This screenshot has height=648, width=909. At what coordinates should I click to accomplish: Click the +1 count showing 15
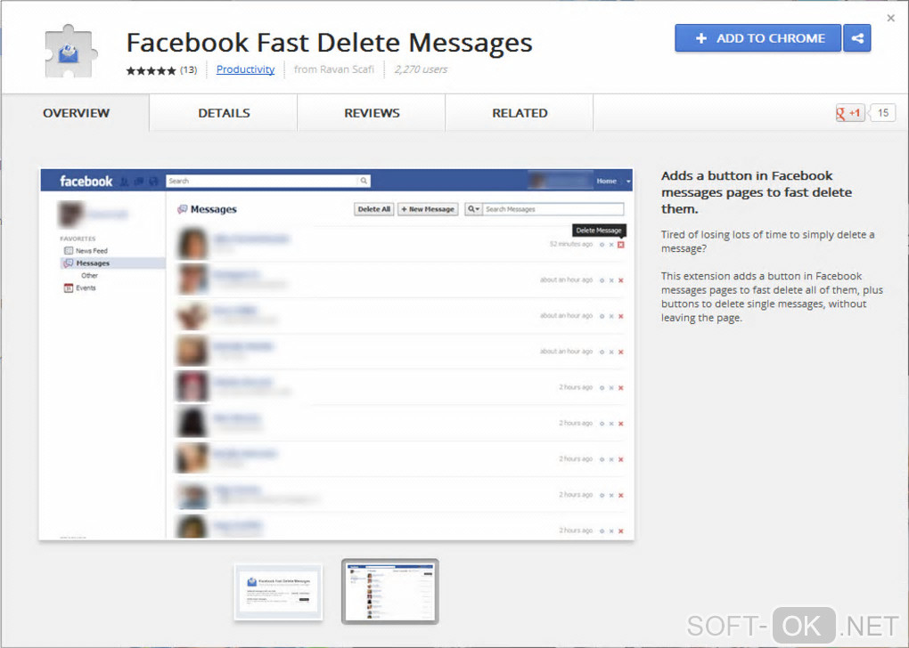(x=882, y=113)
